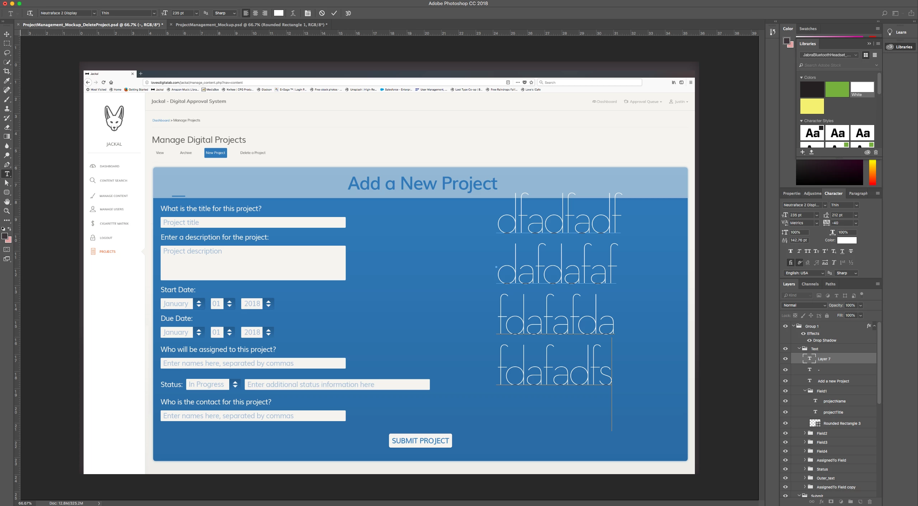Commit text edits with checkmark icon
The image size is (918, 506).
[334, 13]
